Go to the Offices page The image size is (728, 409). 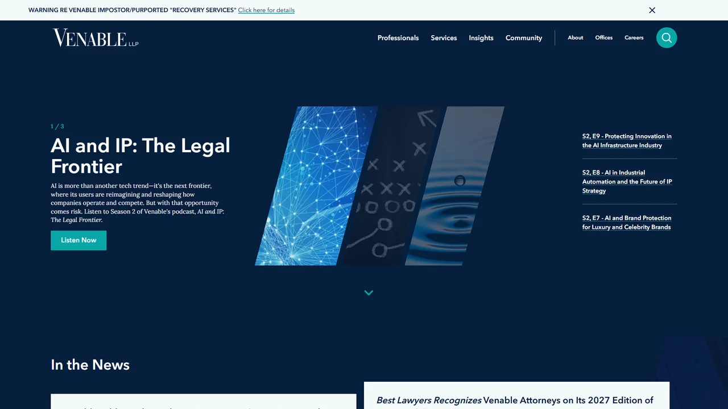pos(604,37)
